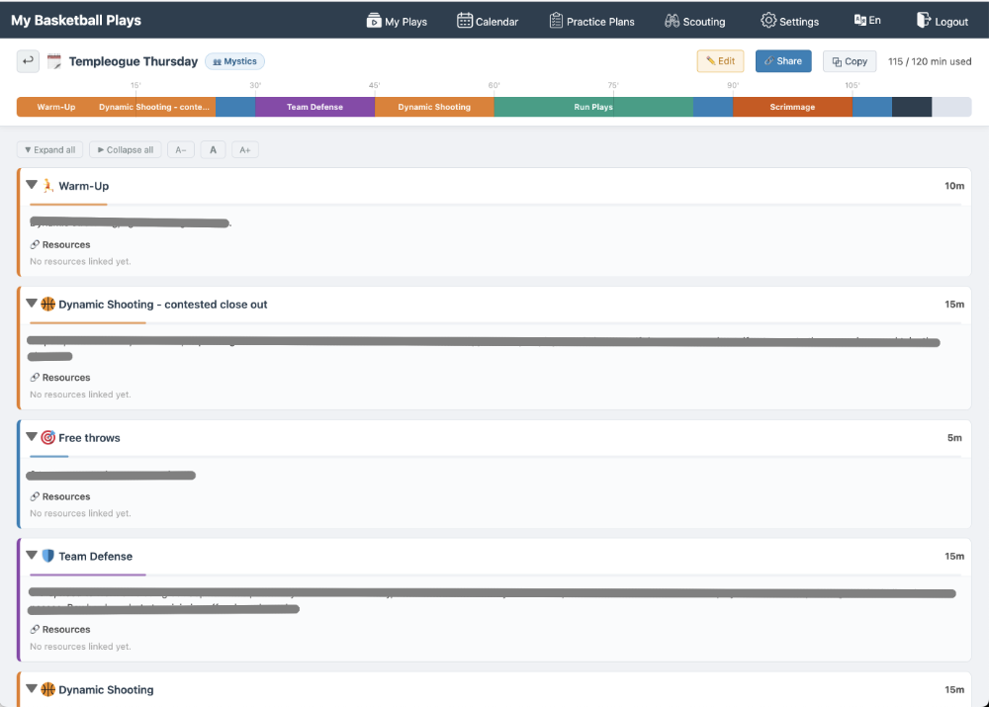Viewport: 989px width, 707px height.
Task: Click the Edit button
Action: (720, 61)
